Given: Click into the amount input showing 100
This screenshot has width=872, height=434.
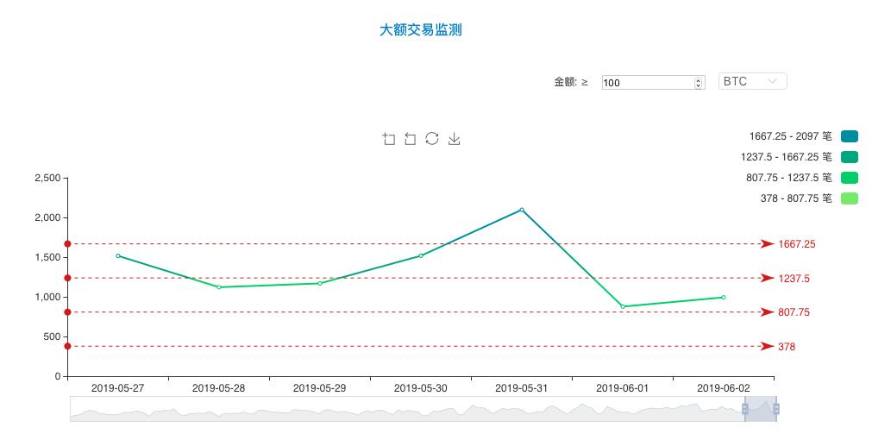Looking at the screenshot, I should [x=647, y=83].
